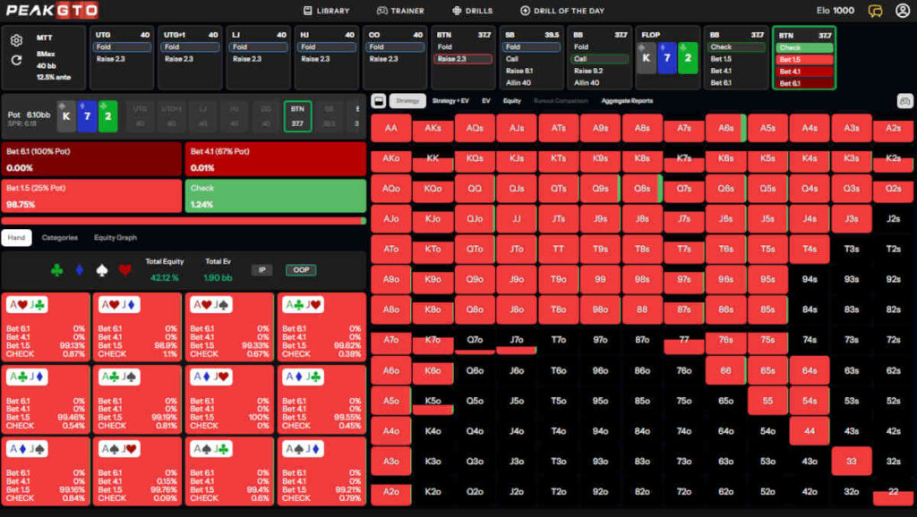Click the blue 7 board card next to Pot
The image size is (917, 517).
[87, 115]
